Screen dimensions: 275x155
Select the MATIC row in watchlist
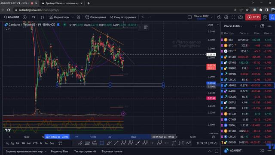[x=247, y=91]
